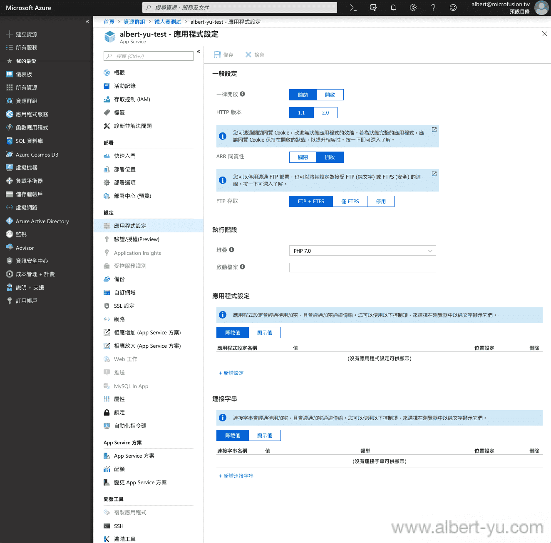This screenshot has width=551, height=543.
Task: Click 新增設定 link
Action: point(231,373)
